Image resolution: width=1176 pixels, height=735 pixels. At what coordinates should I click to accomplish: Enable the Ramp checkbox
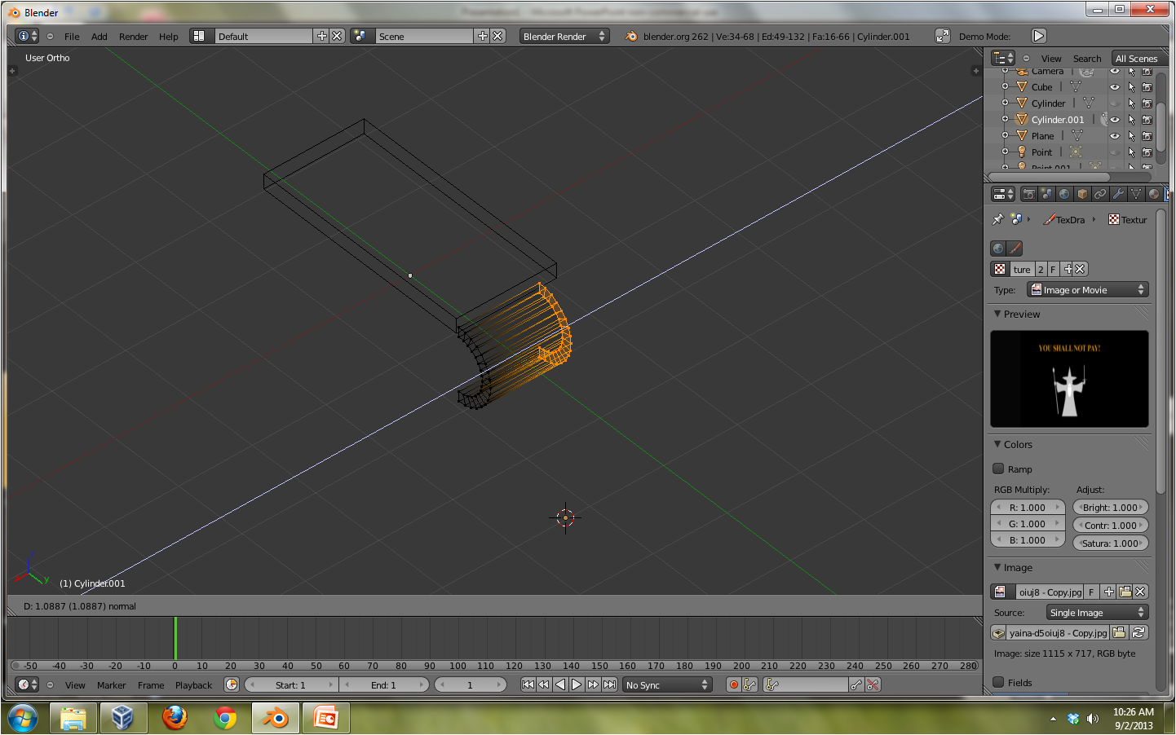tap(998, 469)
